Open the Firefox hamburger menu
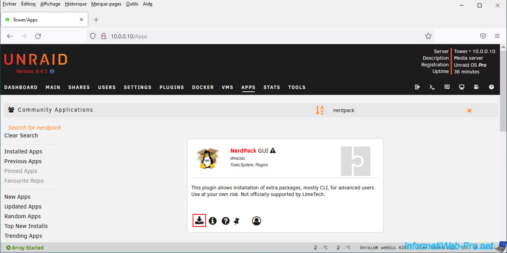Image resolution: width=507 pixels, height=253 pixels. coord(497,36)
